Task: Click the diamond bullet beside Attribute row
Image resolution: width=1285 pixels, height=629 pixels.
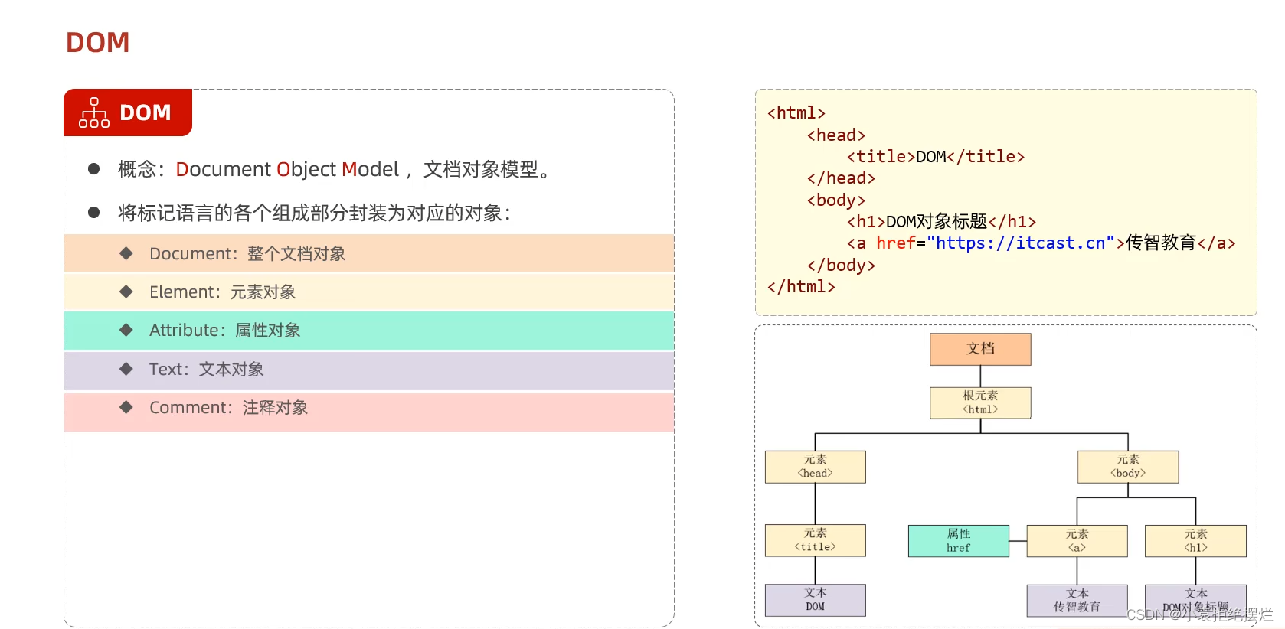Action: (126, 330)
